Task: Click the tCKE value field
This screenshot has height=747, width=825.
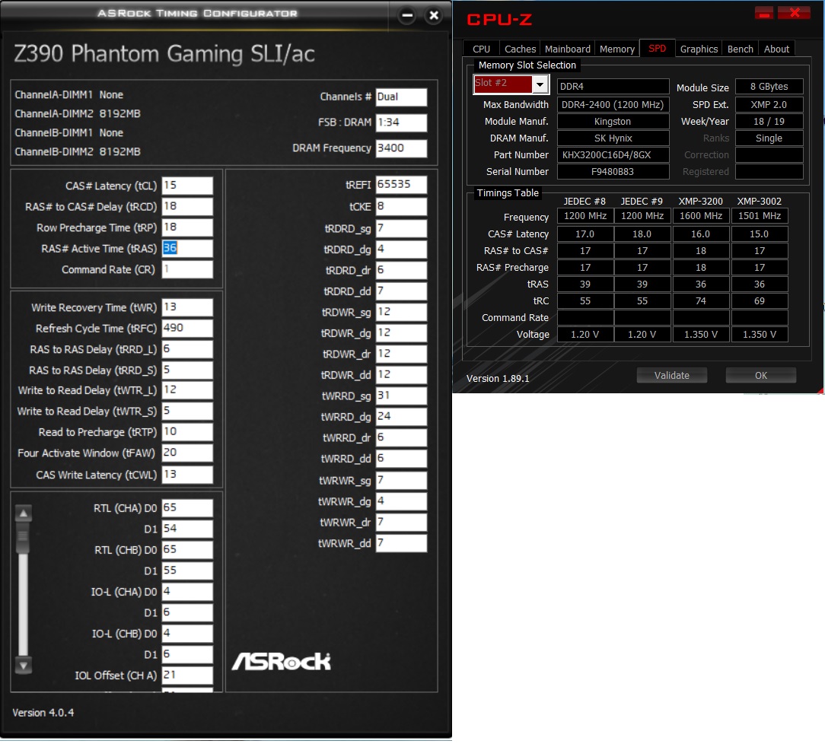Action: point(401,207)
